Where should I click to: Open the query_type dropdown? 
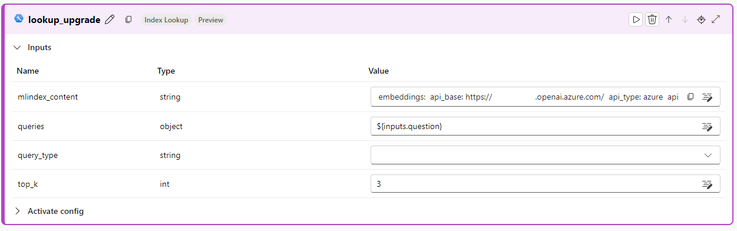(x=546, y=155)
